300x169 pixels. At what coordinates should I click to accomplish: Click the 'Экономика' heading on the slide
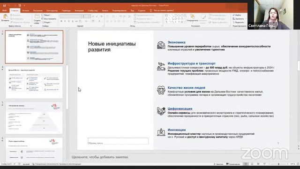click(176, 42)
